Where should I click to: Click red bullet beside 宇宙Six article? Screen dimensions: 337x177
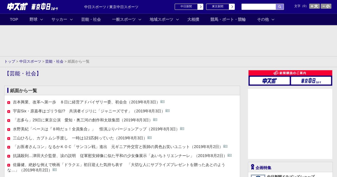click(x=9, y=112)
